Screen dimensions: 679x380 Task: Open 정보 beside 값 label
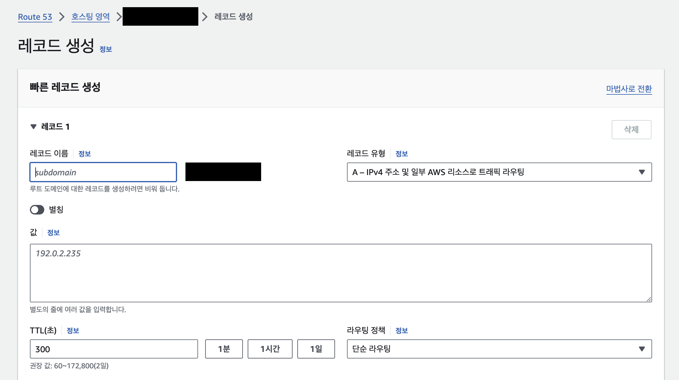pyautogui.click(x=53, y=233)
